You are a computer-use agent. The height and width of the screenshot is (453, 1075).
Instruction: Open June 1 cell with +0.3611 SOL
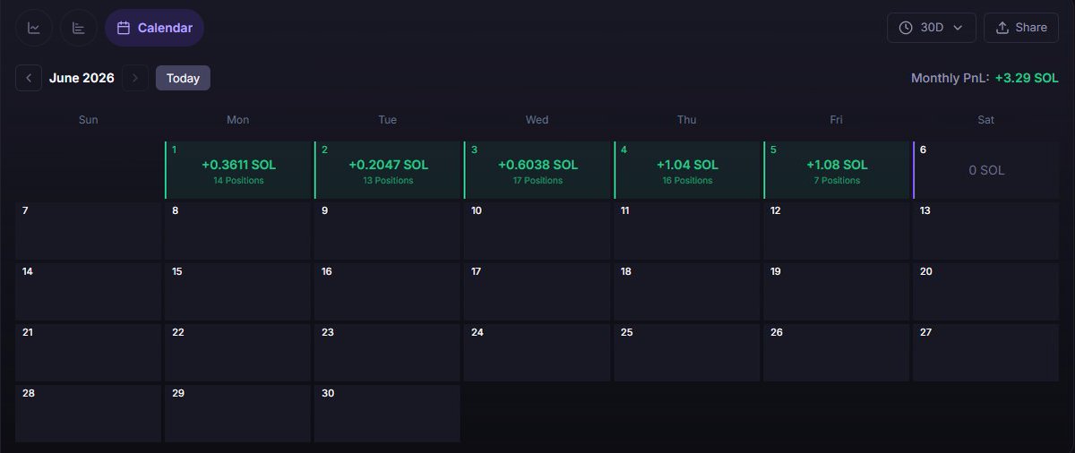[237, 170]
